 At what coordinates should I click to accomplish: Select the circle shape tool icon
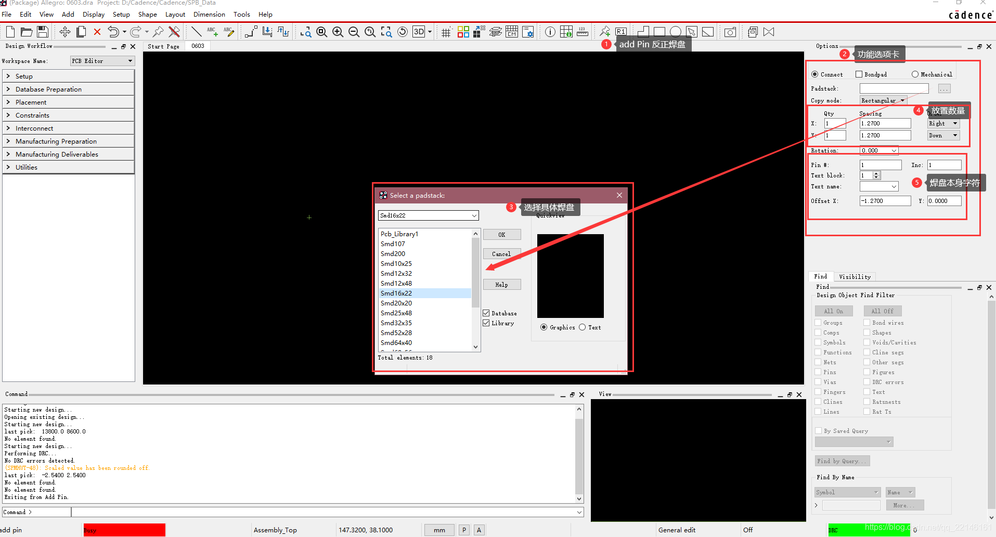675,32
